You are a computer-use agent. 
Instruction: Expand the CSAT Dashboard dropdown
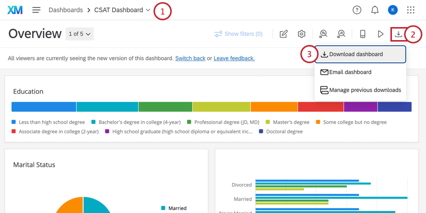148,10
